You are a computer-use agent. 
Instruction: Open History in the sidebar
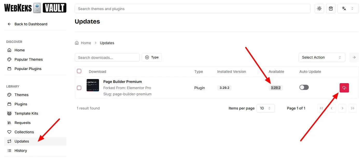tap(21, 151)
